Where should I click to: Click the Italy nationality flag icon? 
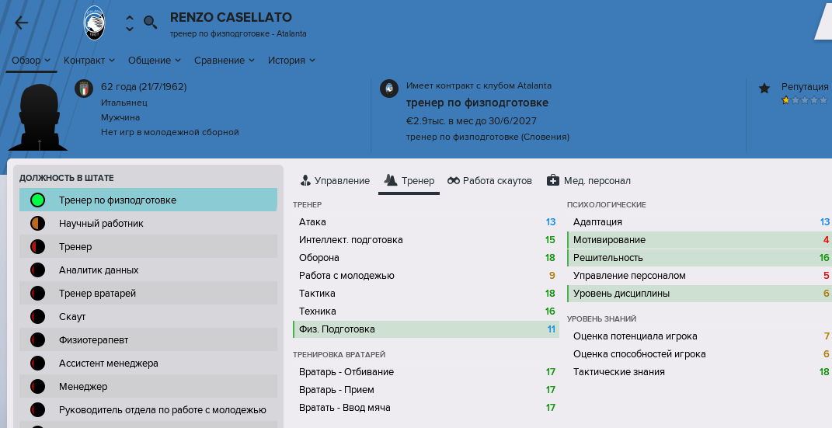(x=84, y=89)
